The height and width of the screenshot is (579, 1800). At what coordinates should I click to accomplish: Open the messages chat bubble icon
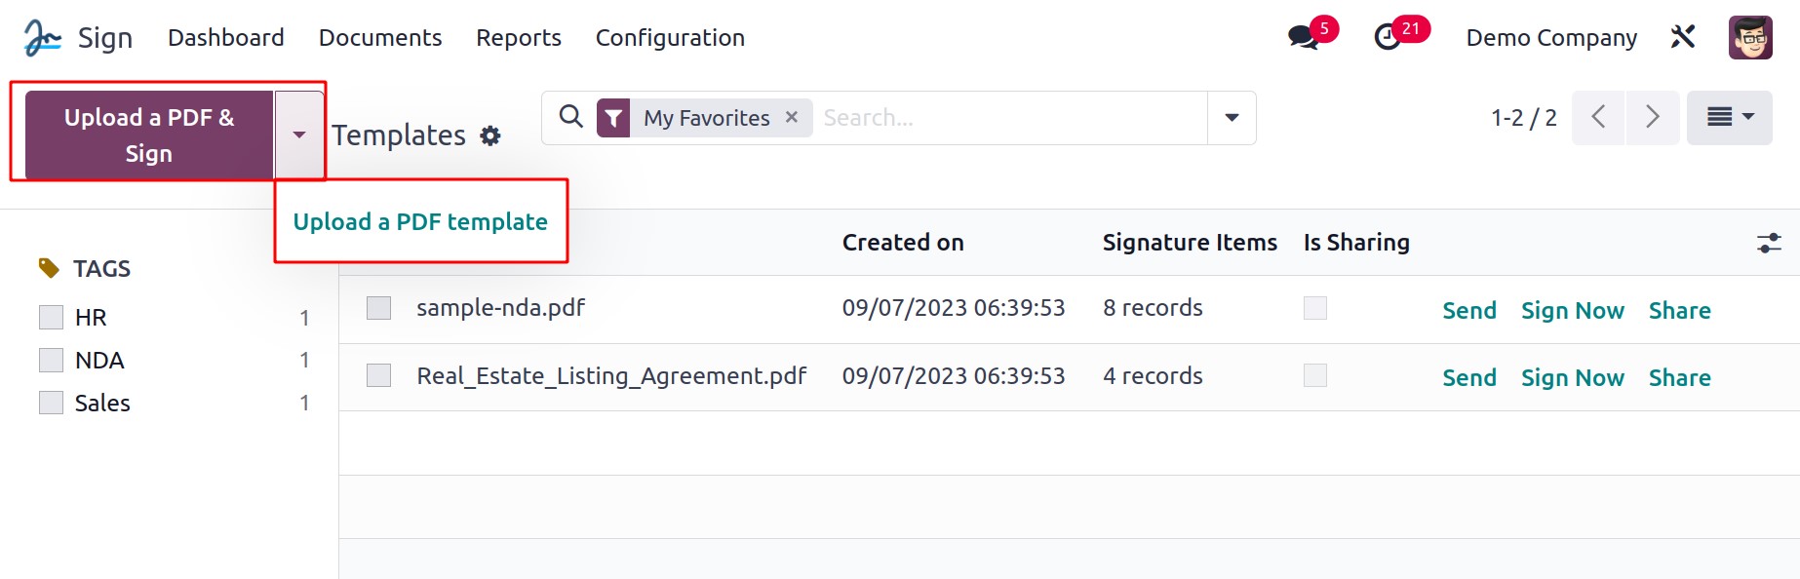(1303, 38)
